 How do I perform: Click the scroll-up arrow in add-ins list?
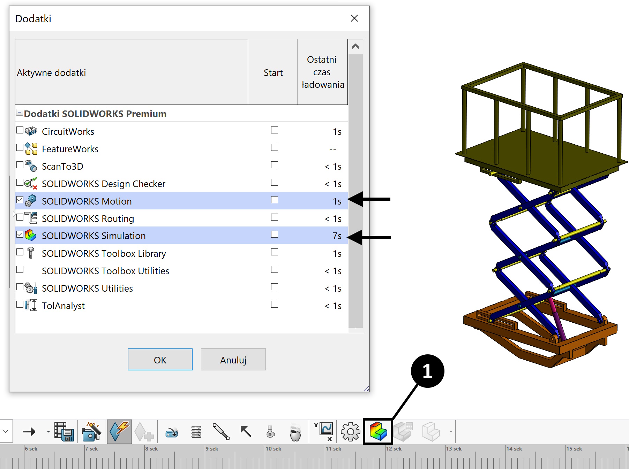[355, 46]
